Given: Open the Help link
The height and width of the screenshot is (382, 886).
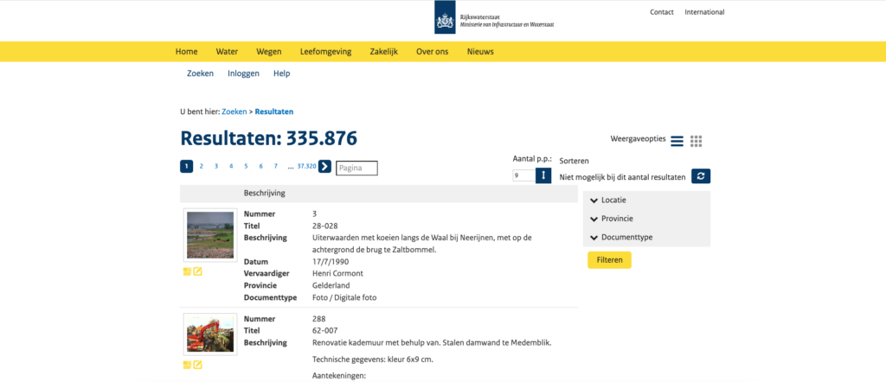Looking at the screenshot, I should coord(281,73).
